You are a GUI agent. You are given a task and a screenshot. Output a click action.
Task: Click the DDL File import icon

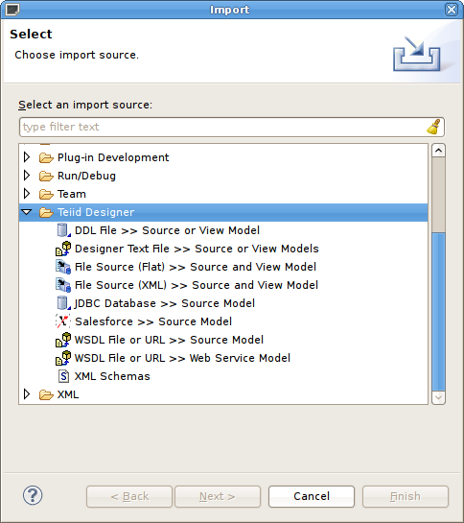click(x=63, y=230)
